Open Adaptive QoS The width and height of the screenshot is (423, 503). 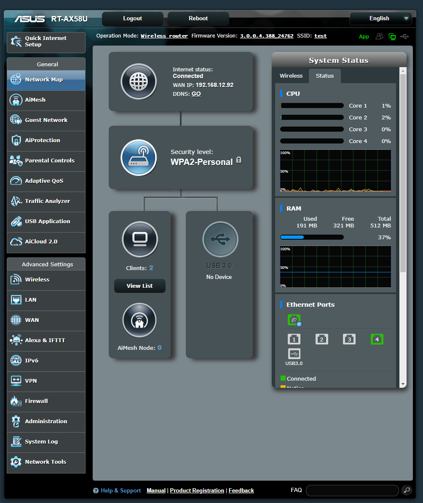coord(46,181)
